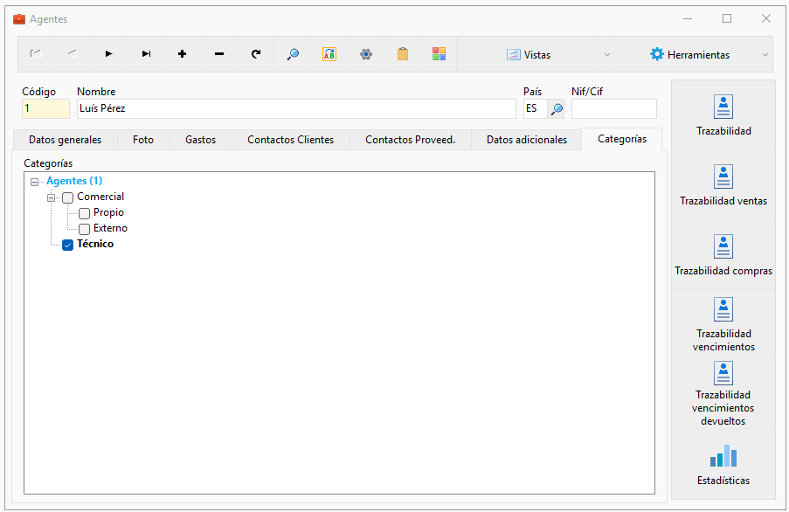Image resolution: width=789 pixels, height=512 pixels.
Task: Click the clipboard icon in toolbar
Action: pos(403,54)
